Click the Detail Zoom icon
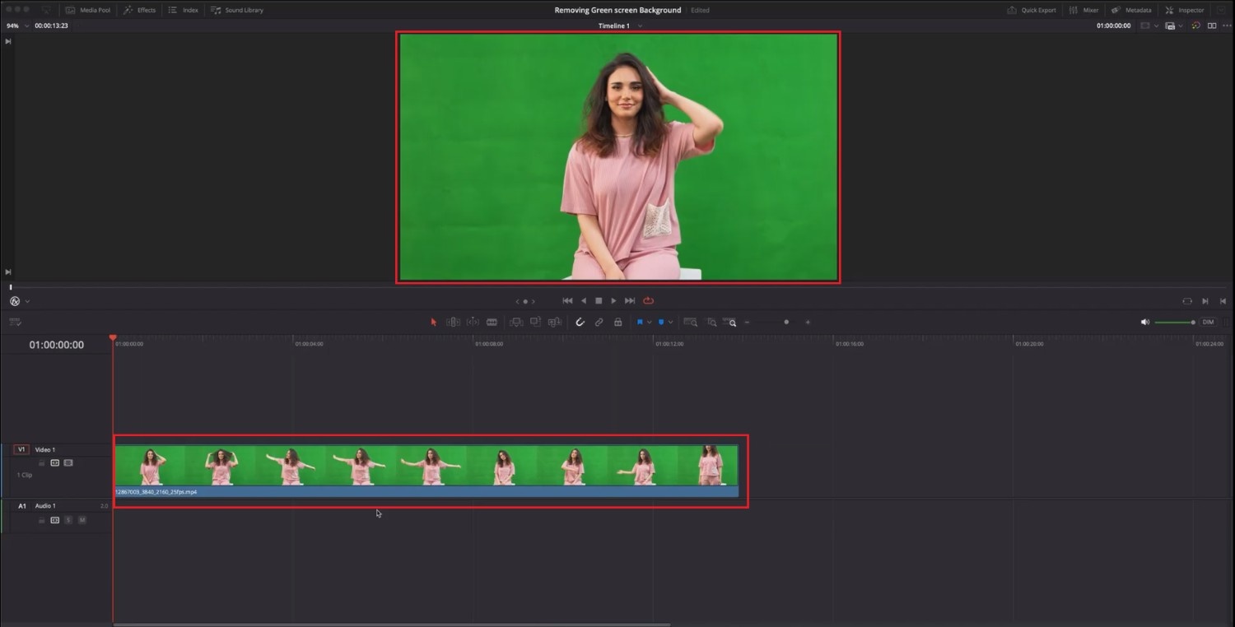 coord(711,323)
